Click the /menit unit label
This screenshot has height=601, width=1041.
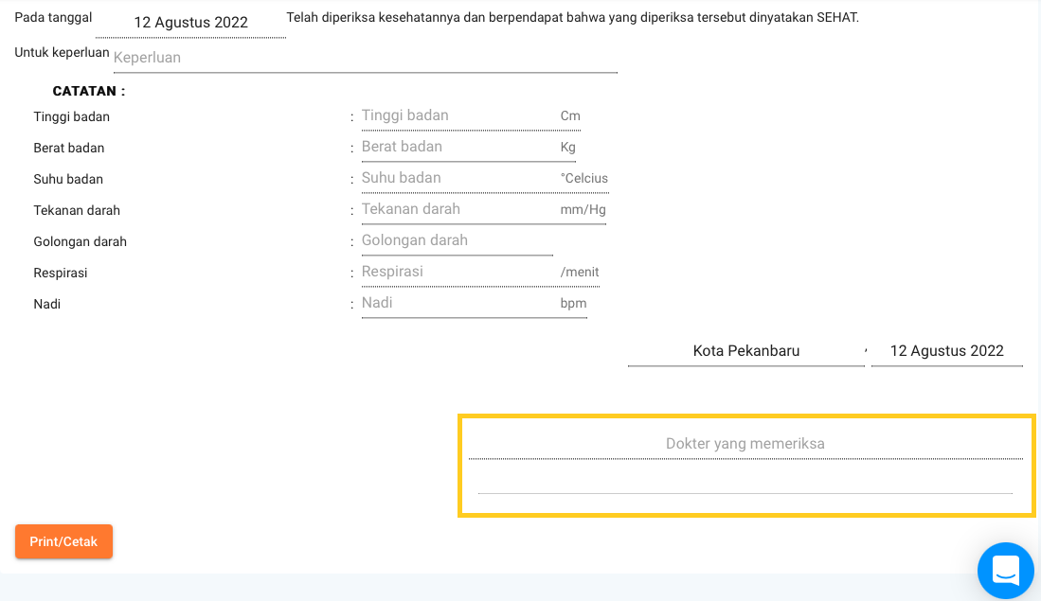point(580,272)
